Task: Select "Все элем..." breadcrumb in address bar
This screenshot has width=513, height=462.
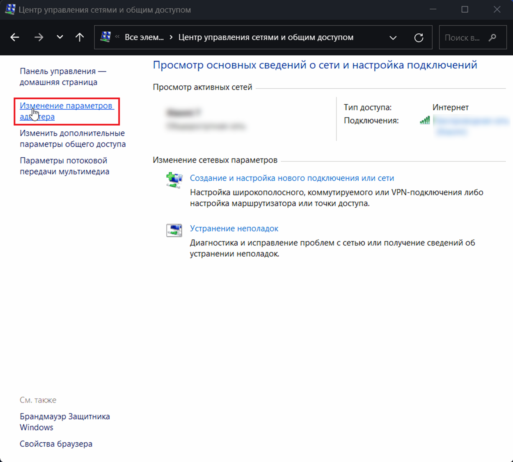Action: 144,37
